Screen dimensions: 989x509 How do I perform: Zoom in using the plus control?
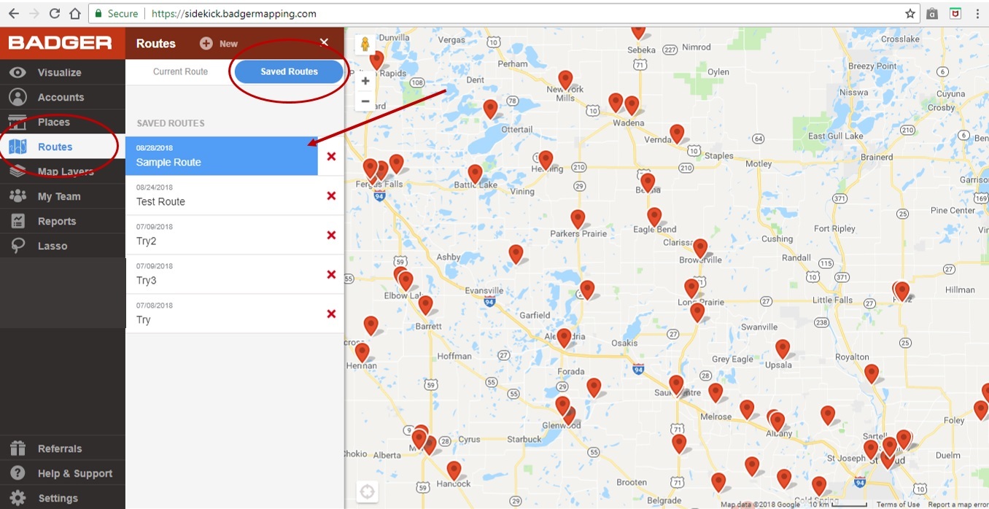point(365,81)
